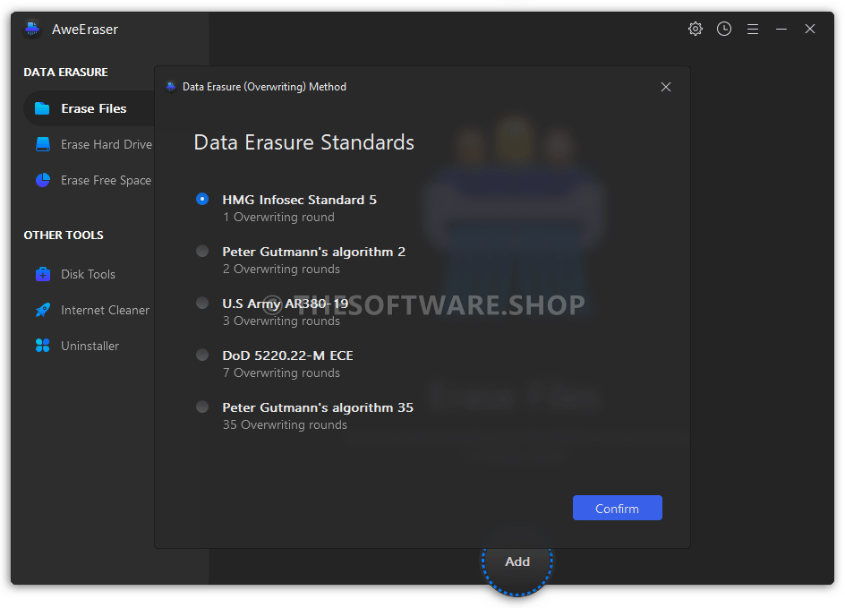Image resolution: width=845 pixels, height=608 pixels.
Task: Select DoD 5220.22-M ECE radio button
Action: click(202, 354)
